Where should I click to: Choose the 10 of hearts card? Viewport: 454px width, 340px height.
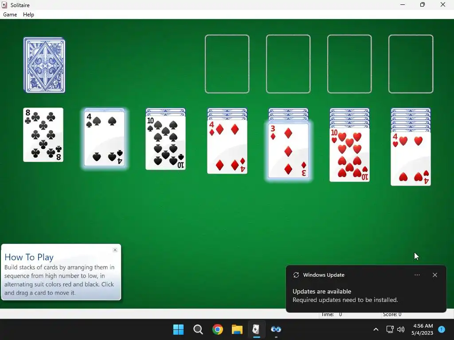349,155
